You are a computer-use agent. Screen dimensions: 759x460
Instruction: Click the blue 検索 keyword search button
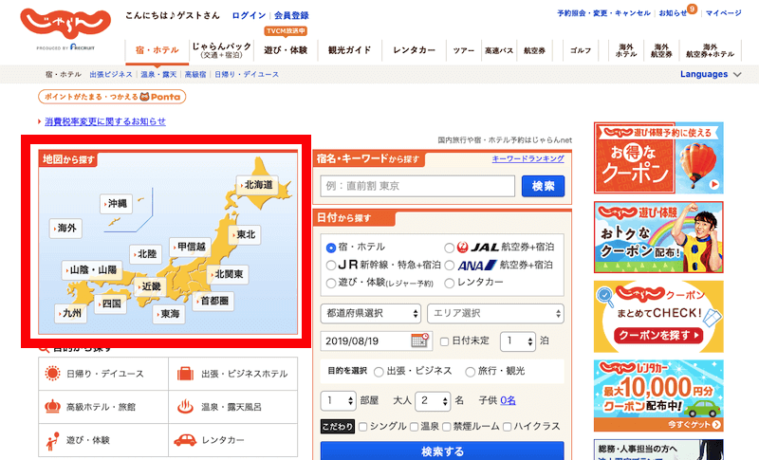click(543, 186)
